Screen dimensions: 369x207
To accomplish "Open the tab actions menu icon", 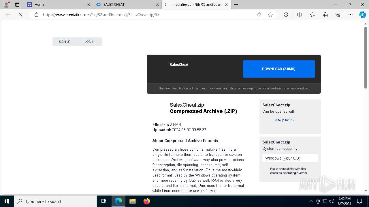I will [x=17, y=5].
